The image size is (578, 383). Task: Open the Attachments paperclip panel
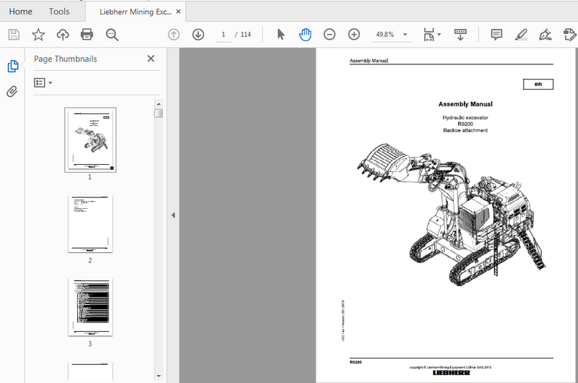tap(12, 92)
